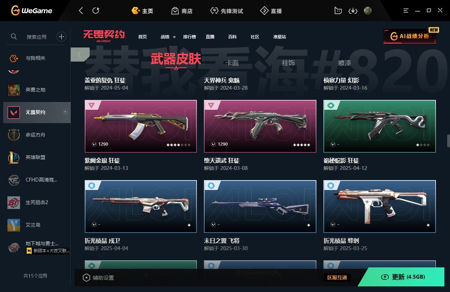Click the 排行榜 link
This screenshot has width=450, height=292.
click(189, 37)
